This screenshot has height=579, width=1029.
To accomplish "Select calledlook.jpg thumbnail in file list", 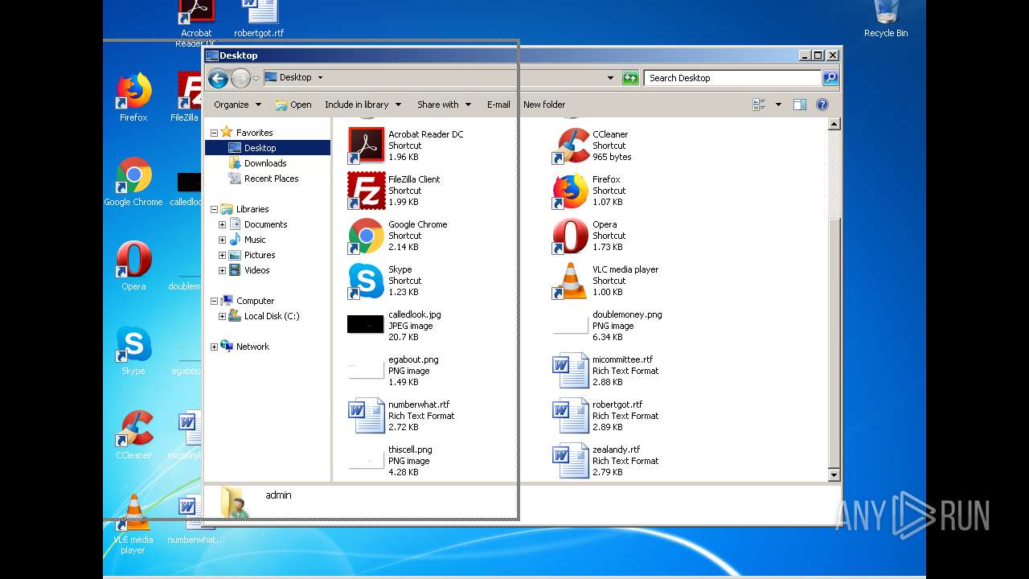I will click(x=365, y=324).
